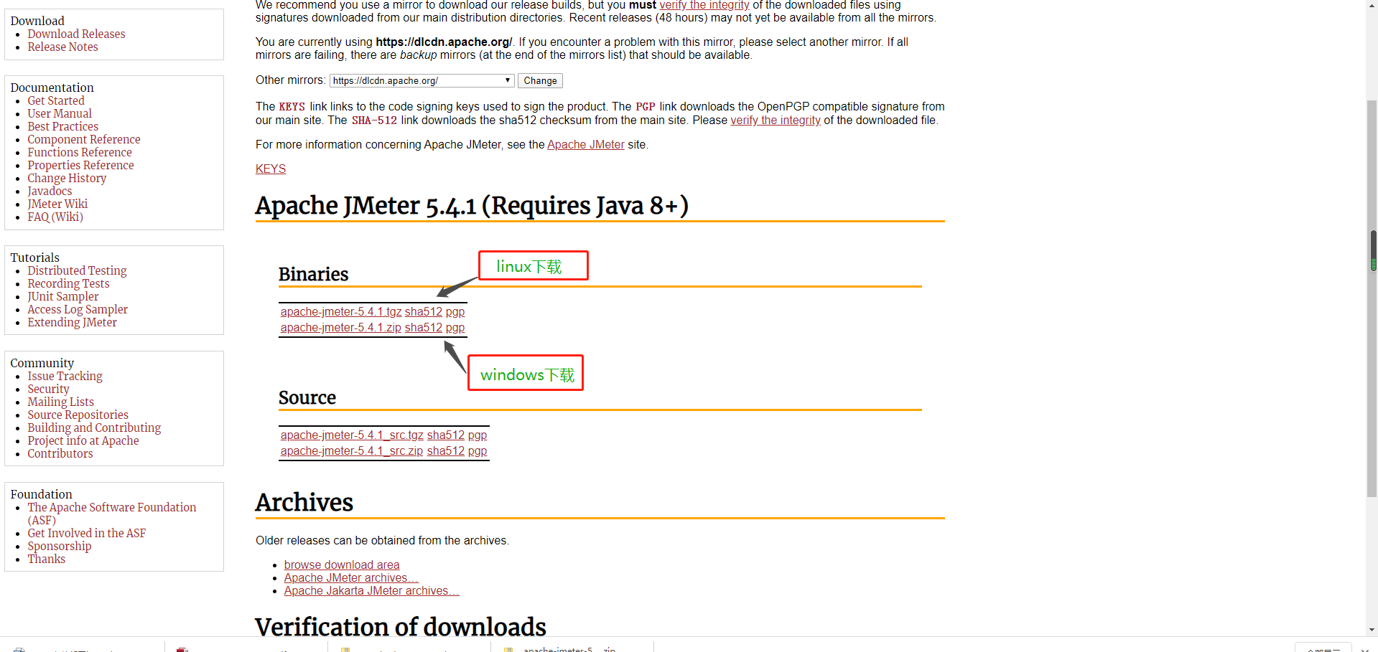Image resolution: width=1378 pixels, height=652 pixels.
Task: Open the Apache JMeter site link
Action: click(x=585, y=144)
